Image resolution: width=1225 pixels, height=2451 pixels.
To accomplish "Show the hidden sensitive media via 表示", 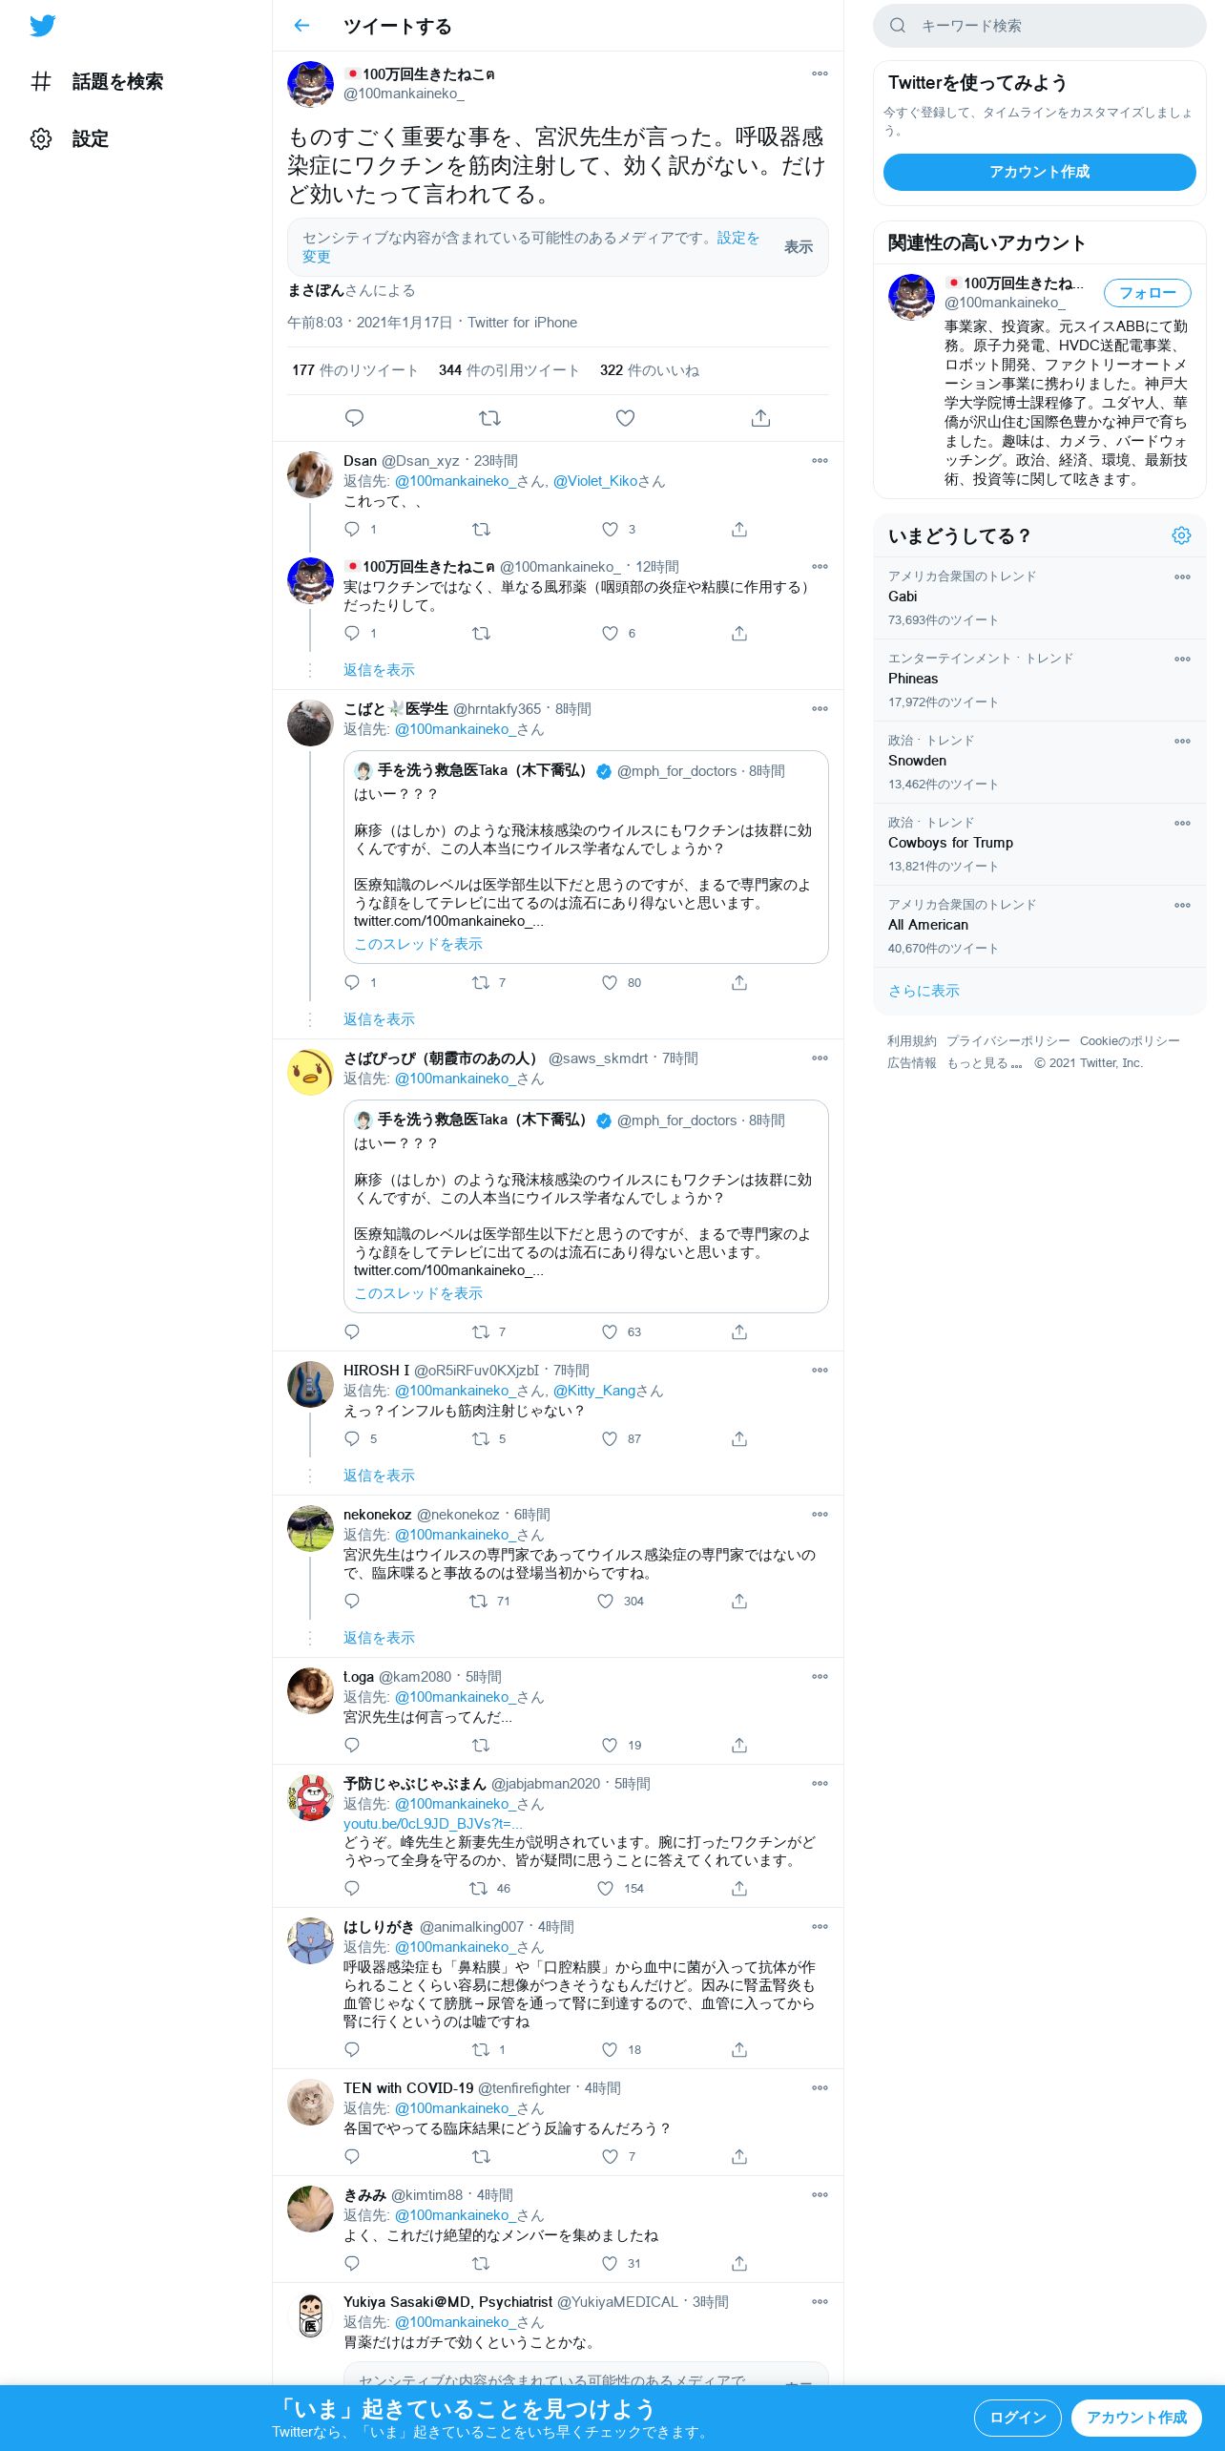I will 799,247.
